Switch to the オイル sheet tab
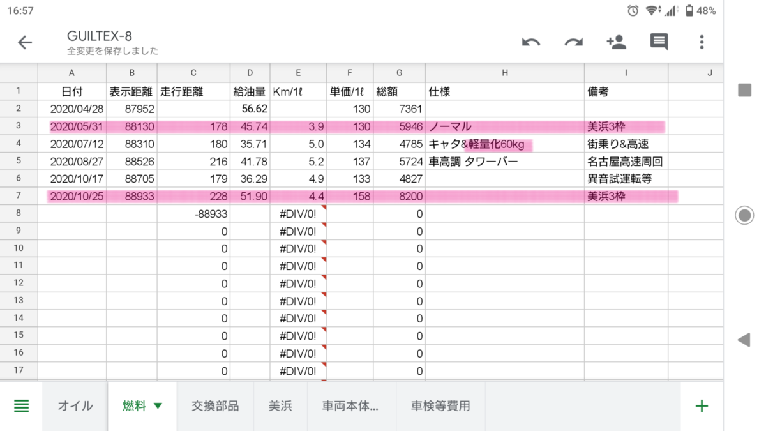Viewport: 766px width, 431px height. point(75,405)
